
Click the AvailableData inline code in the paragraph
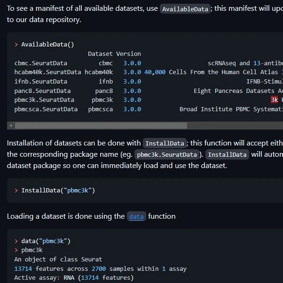[185, 9]
